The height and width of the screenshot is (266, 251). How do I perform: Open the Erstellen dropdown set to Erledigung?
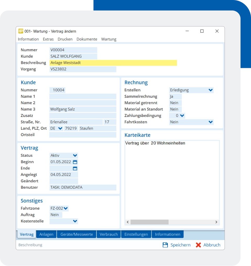point(210,90)
